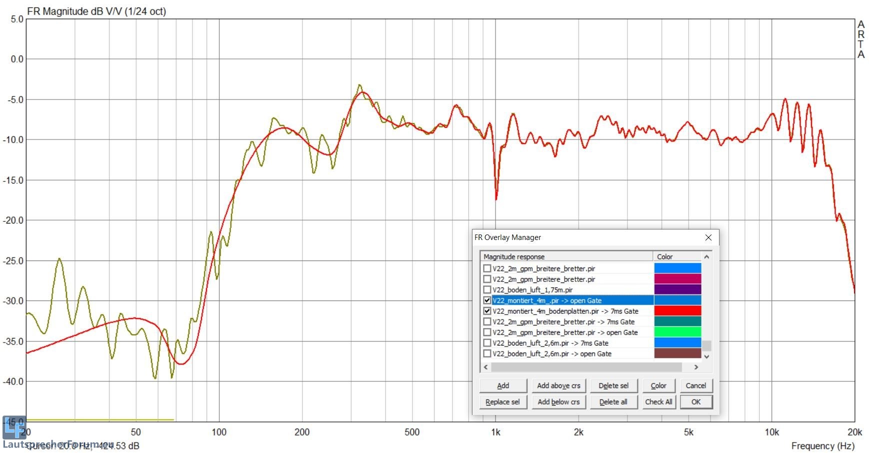Click red swatch of bodenplatten overlay
The image size is (869, 453).
pyautogui.click(x=677, y=311)
